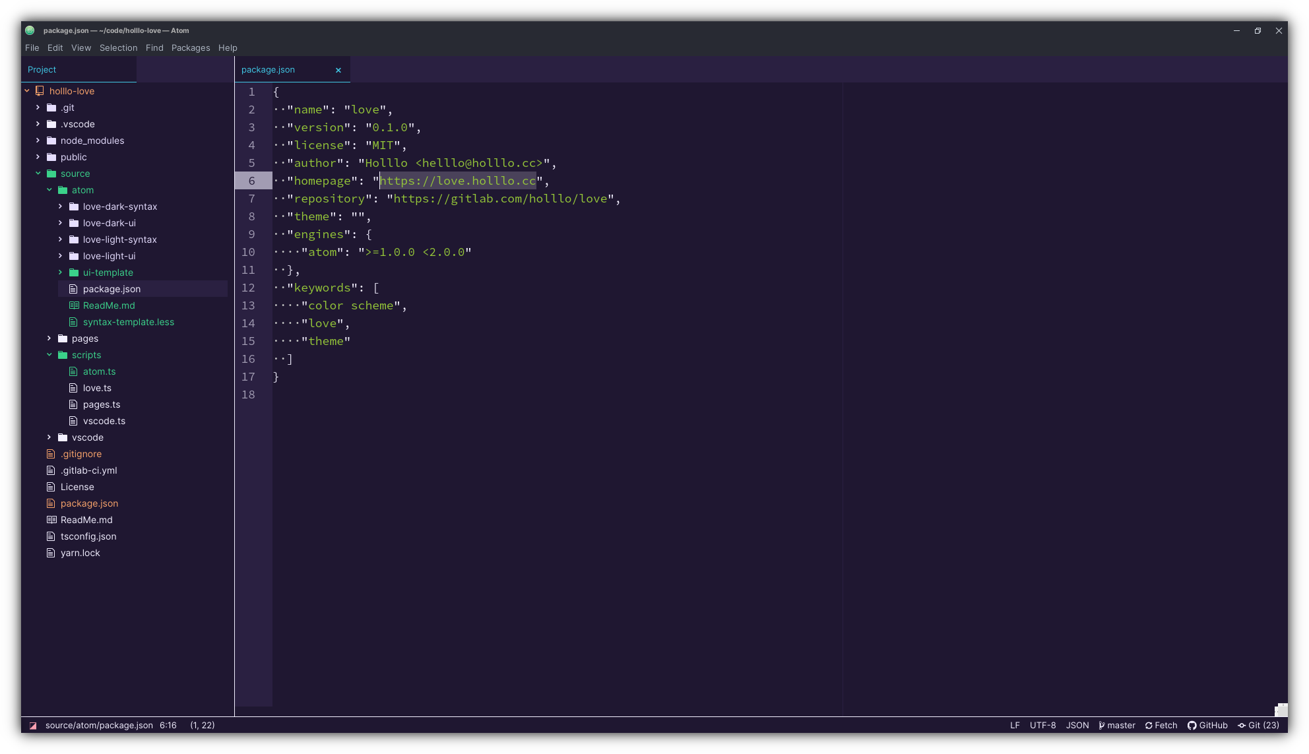The height and width of the screenshot is (754, 1309).
Task: Click source/atom/package.json path in status bar
Action: (x=99, y=726)
